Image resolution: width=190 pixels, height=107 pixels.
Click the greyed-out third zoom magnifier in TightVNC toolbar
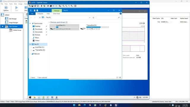coord(69,6)
